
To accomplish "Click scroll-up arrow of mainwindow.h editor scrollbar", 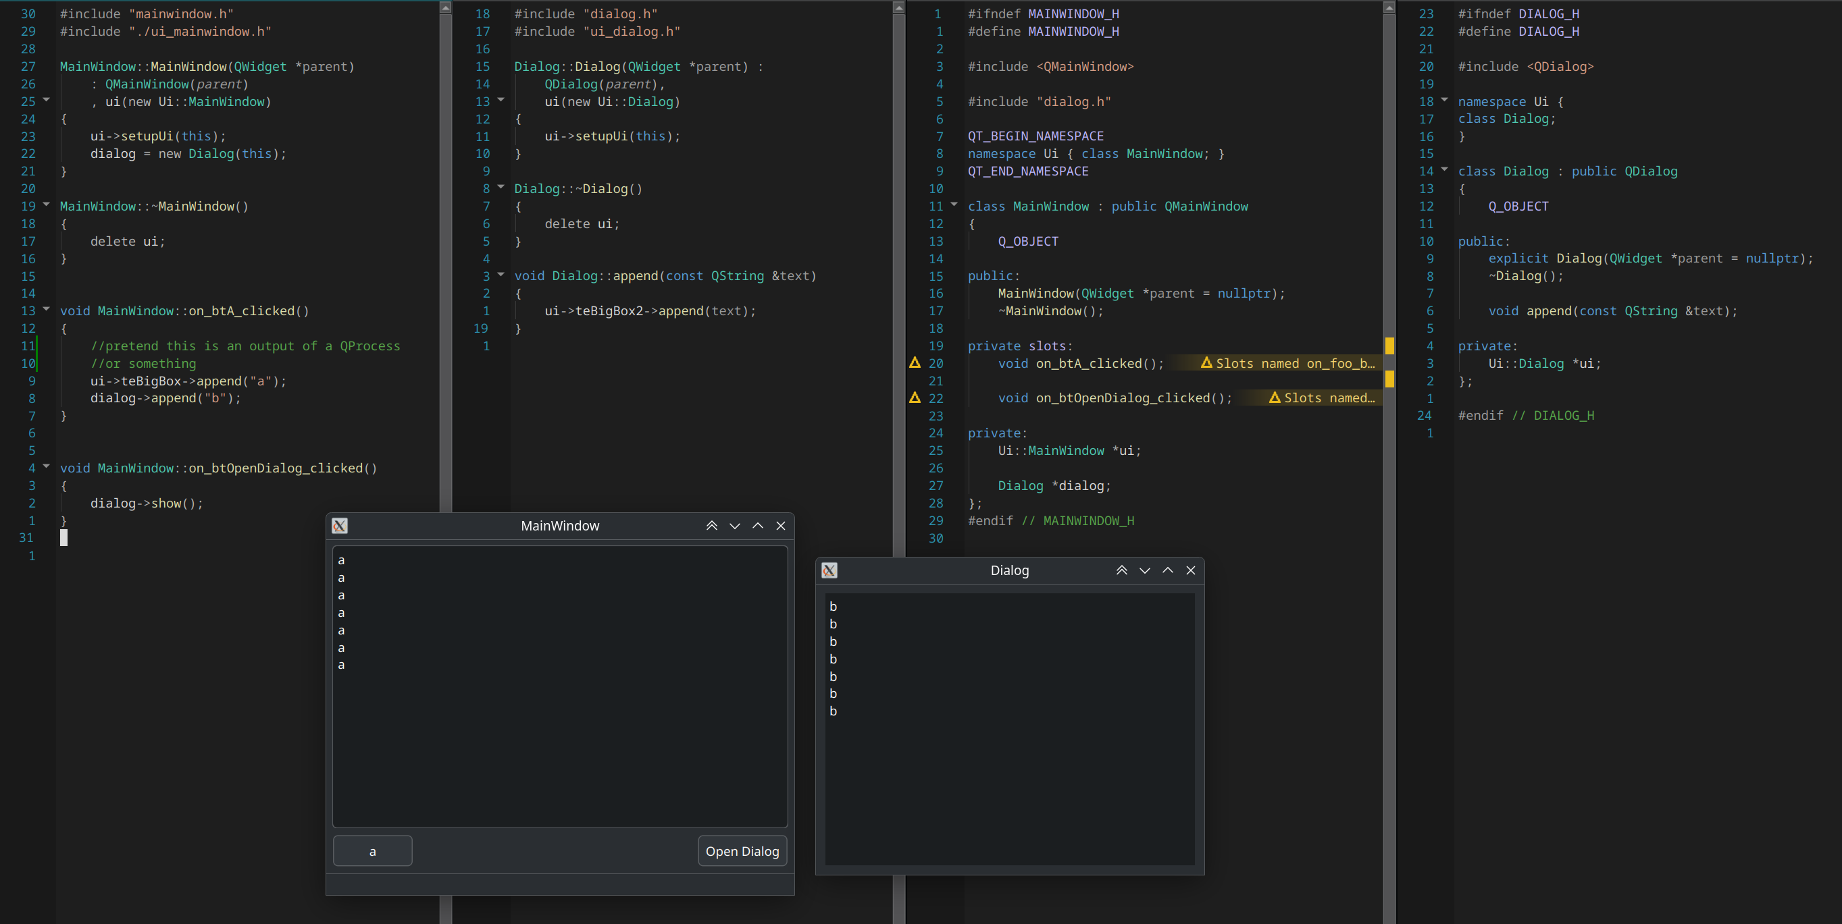I will coord(1389,7).
